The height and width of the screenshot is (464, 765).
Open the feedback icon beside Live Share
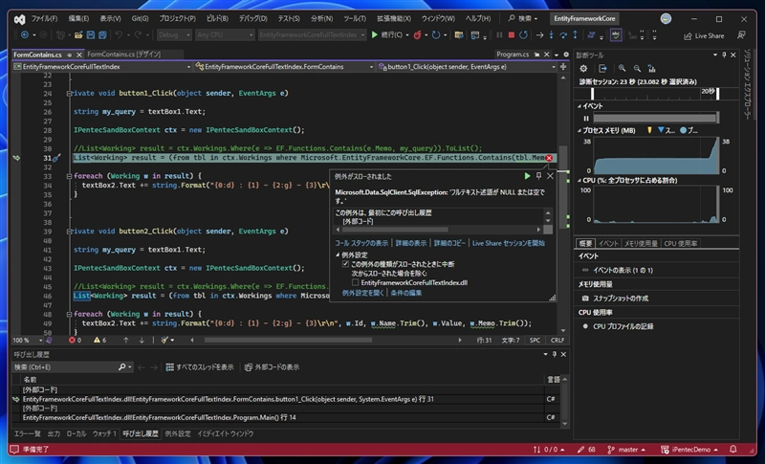click(741, 35)
